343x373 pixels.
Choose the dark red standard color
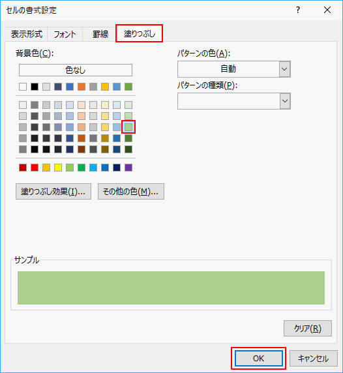[23, 168]
